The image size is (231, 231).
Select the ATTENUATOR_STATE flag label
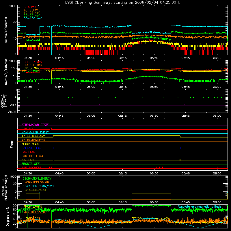[x=35, y=125]
